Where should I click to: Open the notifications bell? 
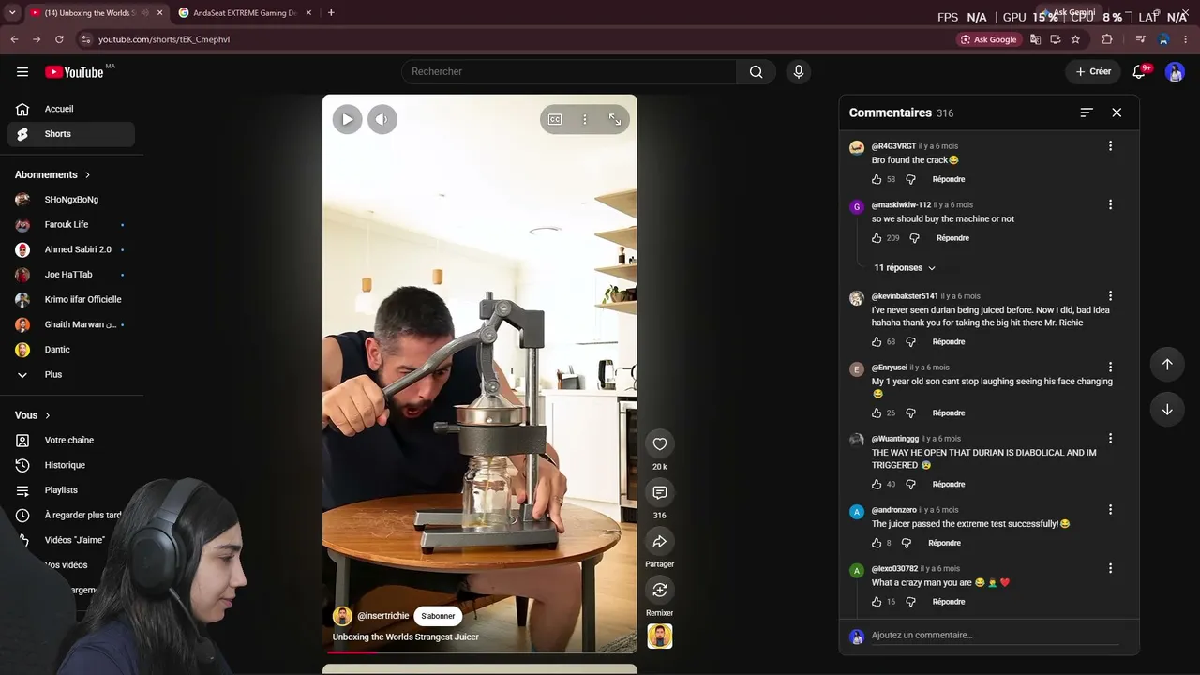(x=1140, y=72)
